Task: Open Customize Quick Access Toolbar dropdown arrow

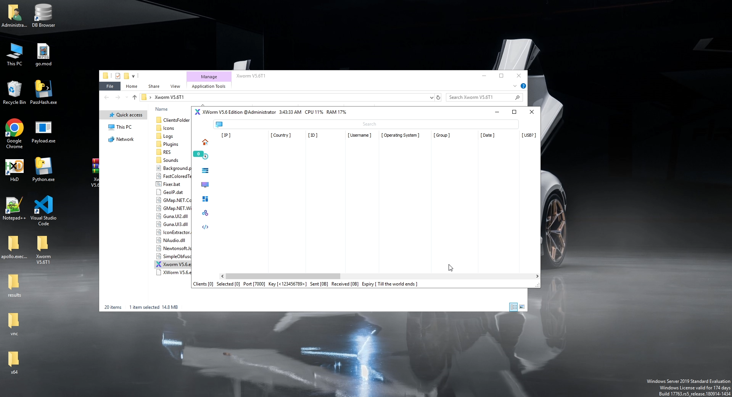Action: pyautogui.click(x=133, y=76)
